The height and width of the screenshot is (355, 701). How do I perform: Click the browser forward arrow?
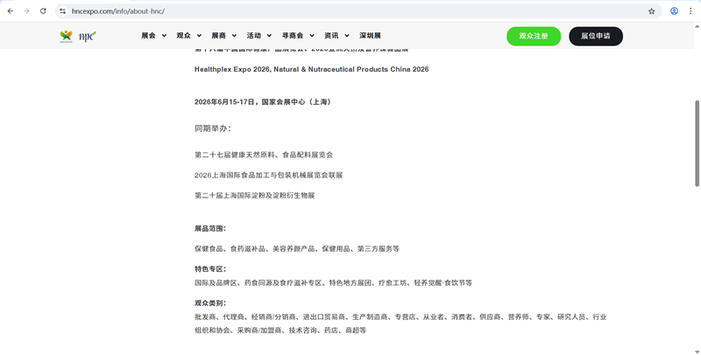tap(26, 11)
